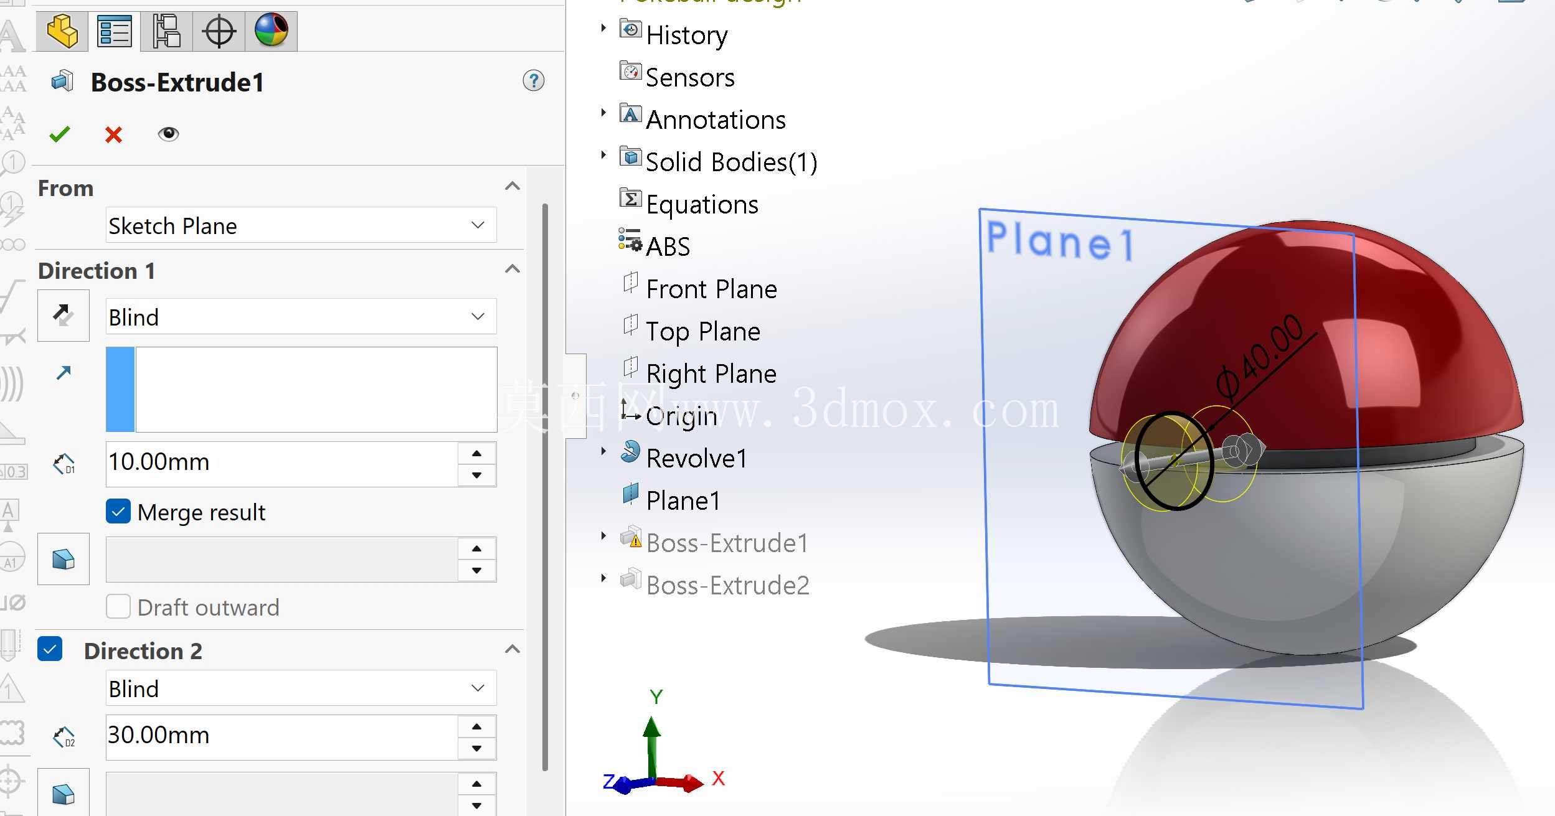Select Origin in the feature tree
1555x816 pixels.
tap(682, 416)
